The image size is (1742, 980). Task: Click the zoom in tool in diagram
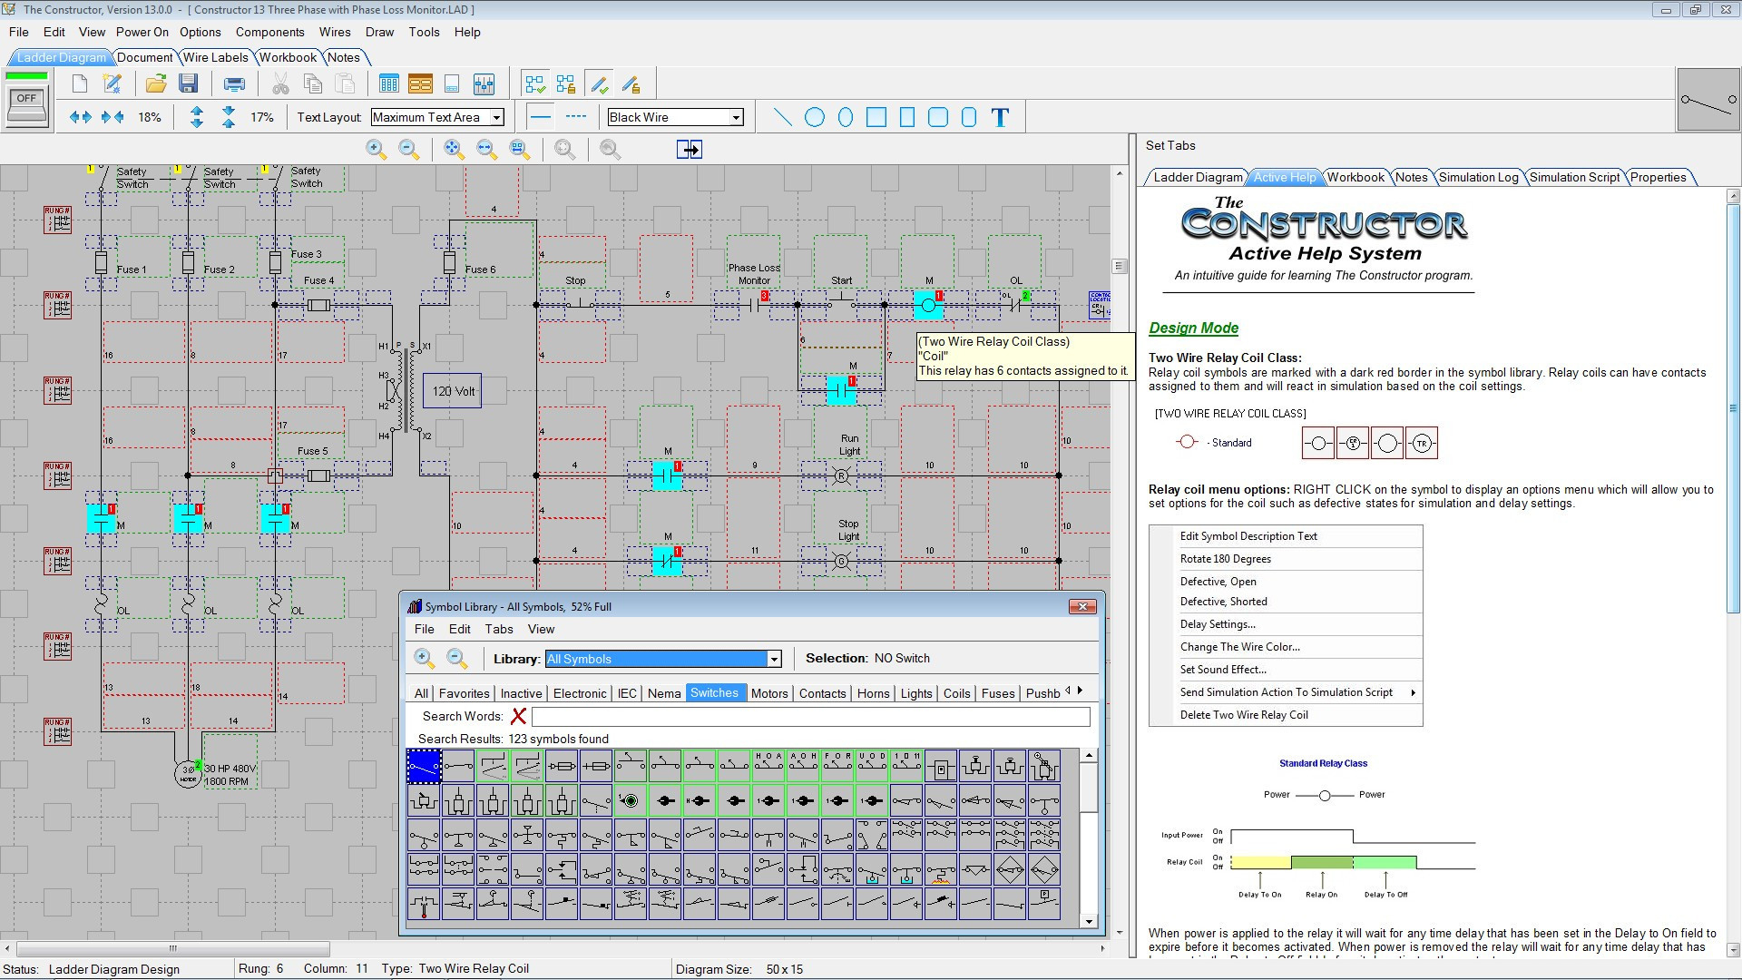click(376, 149)
